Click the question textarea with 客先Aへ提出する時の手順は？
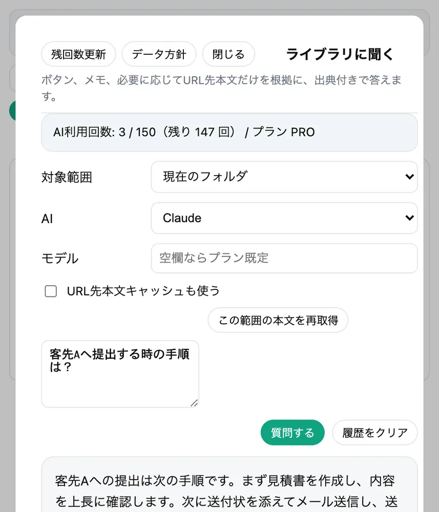 pos(120,374)
